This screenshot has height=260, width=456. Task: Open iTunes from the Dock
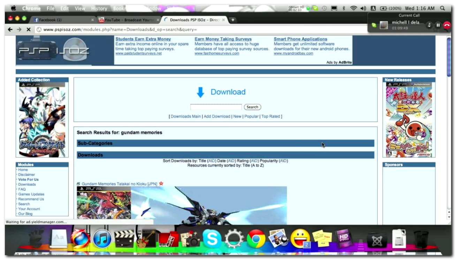[102, 239]
